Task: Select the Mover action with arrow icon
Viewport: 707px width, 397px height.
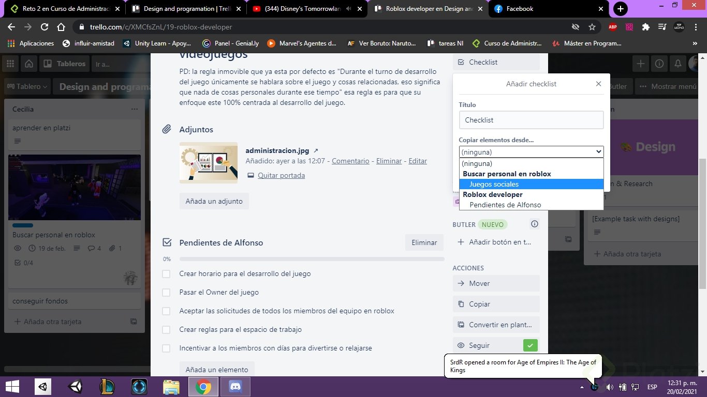Action: click(x=462, y=283)
